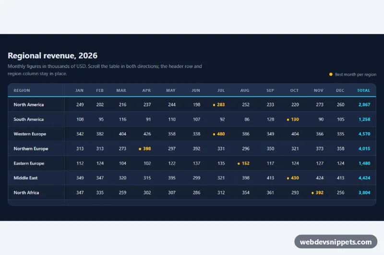This screenshot has width=384, height=255.
Task: Click South America's highlighted October value 130
Action: 295,119
